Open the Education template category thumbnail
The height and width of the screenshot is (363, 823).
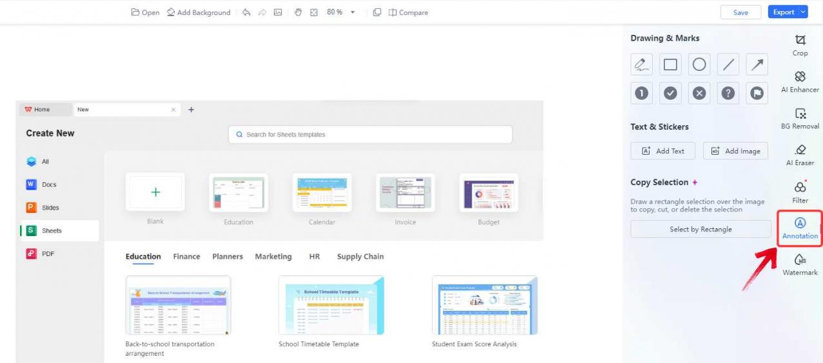[239, 192]
